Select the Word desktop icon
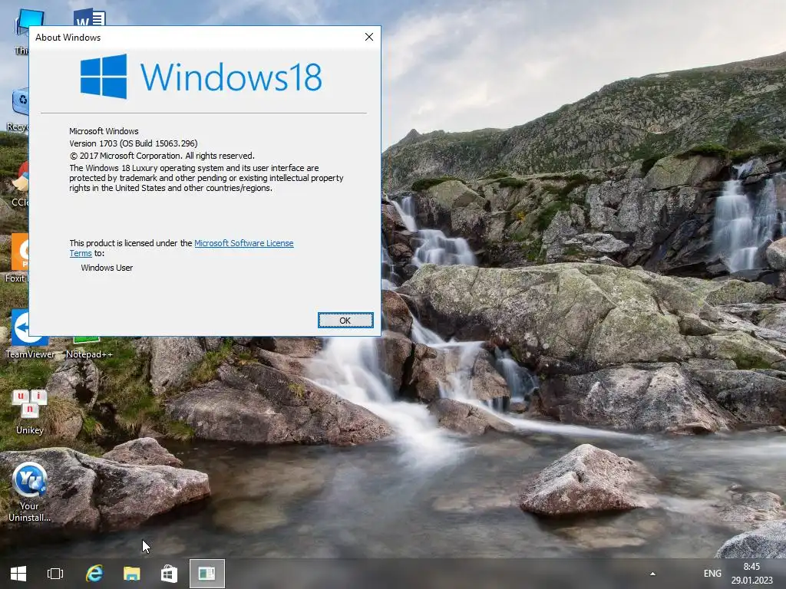The width and height of the screenshot is (786, 589). click(89, 17)
